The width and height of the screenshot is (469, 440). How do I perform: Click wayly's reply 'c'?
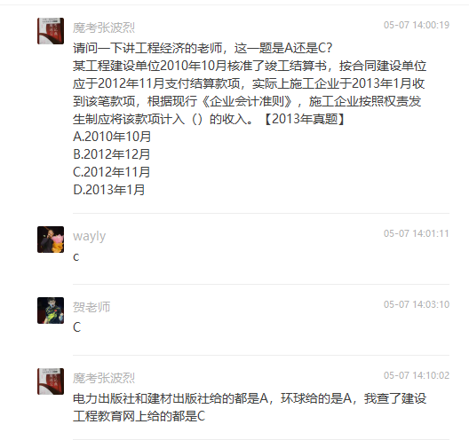pyautogui.click(x=76, y=257)
